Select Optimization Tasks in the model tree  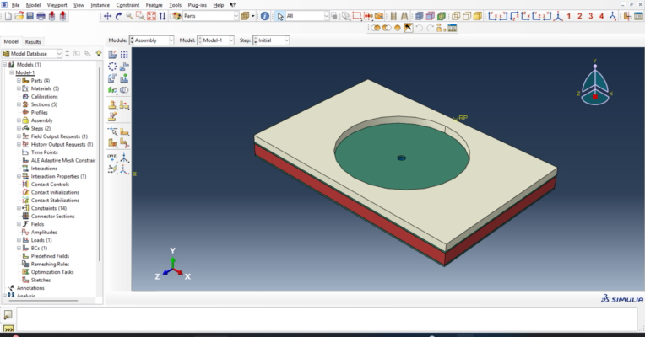pos(52,272)
